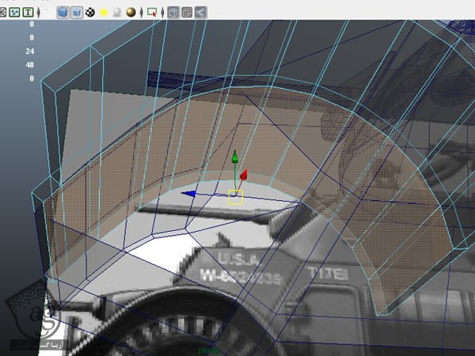Toggle X-Ray Active Components

point(187,12)
